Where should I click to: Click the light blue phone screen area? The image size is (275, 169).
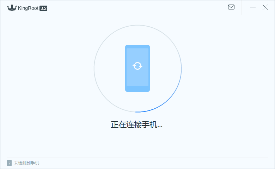pyautogui.click(x=137, y=67)
